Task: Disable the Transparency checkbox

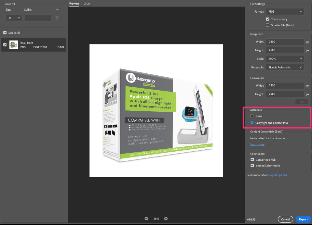Action: tap(268, 19)
